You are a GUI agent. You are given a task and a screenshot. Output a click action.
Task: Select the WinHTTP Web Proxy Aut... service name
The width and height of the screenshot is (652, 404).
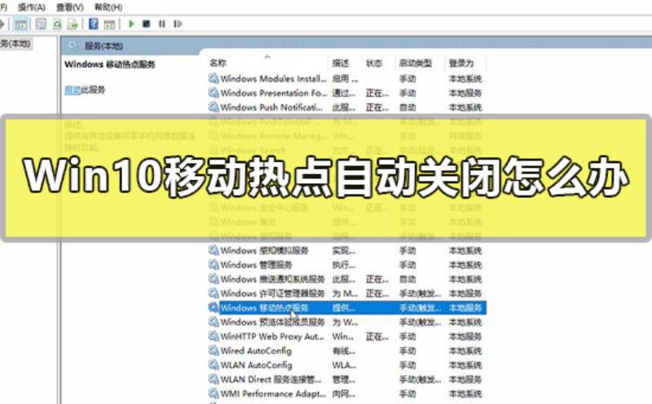[272, 336]
